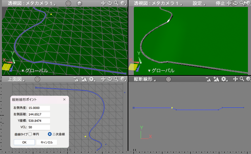Viewport: 251px width, 154px height.
Task: Click the target circle icon in top-left perspective view
Action: 68,3
